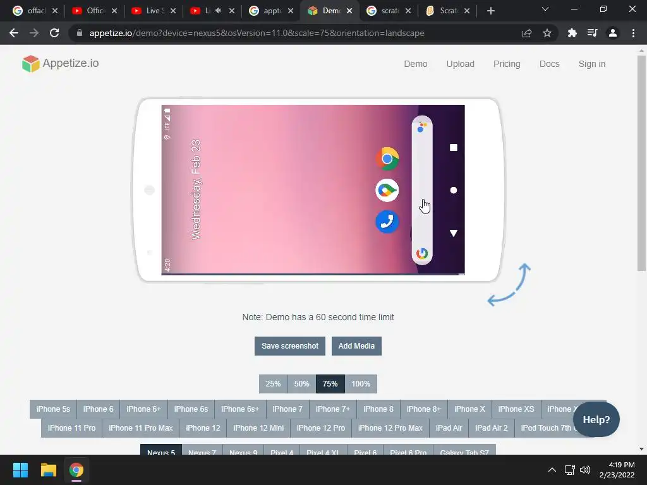Open the Demo nav link

416,64
